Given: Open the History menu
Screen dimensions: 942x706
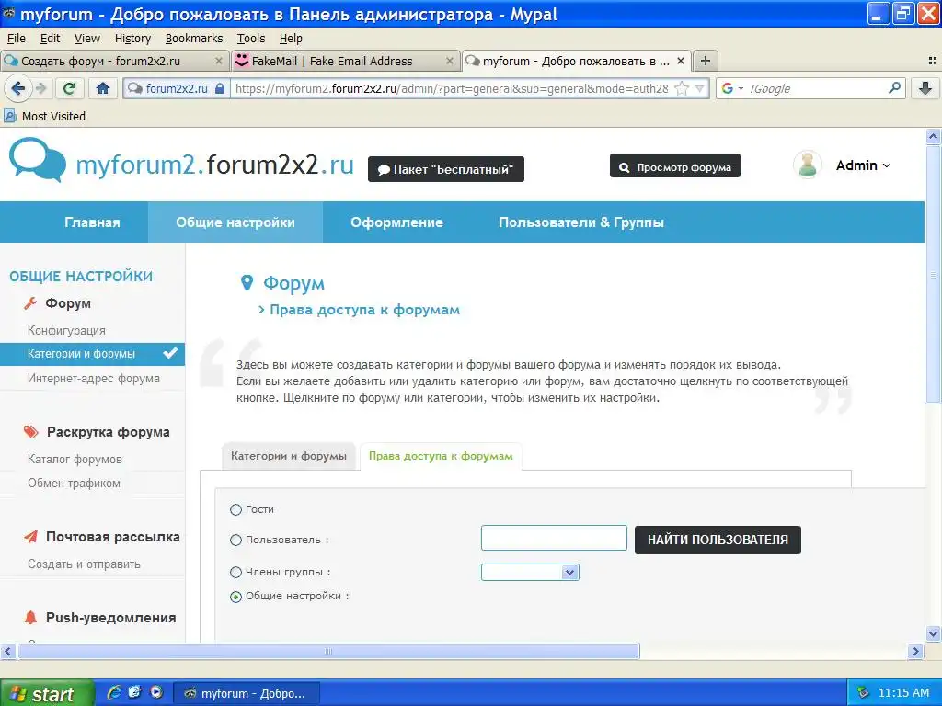Looking at the screenshot, I should click(132, 39).
